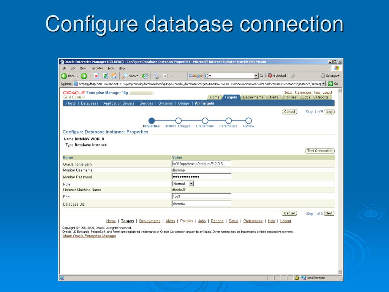
Task: Click the Test Connection button
Action: 319,151
